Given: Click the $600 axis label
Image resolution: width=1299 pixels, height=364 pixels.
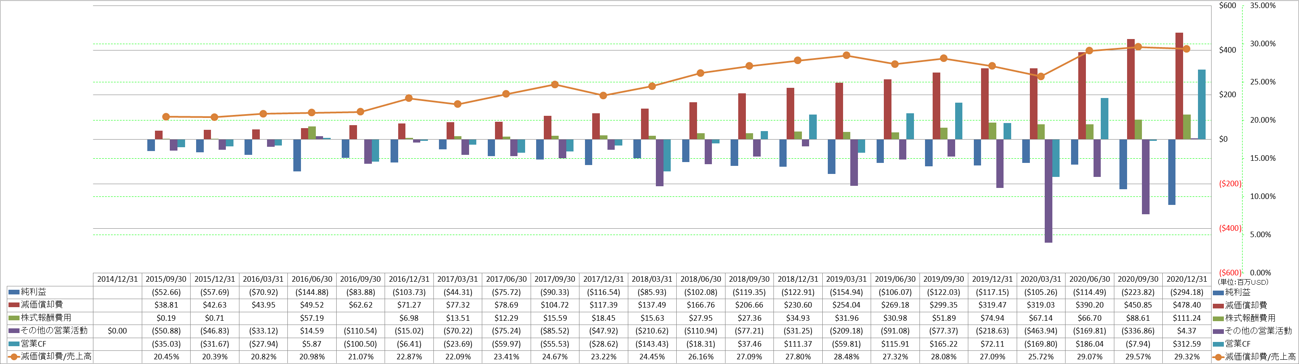Looking at the screenshot, I should [1227, 6].
